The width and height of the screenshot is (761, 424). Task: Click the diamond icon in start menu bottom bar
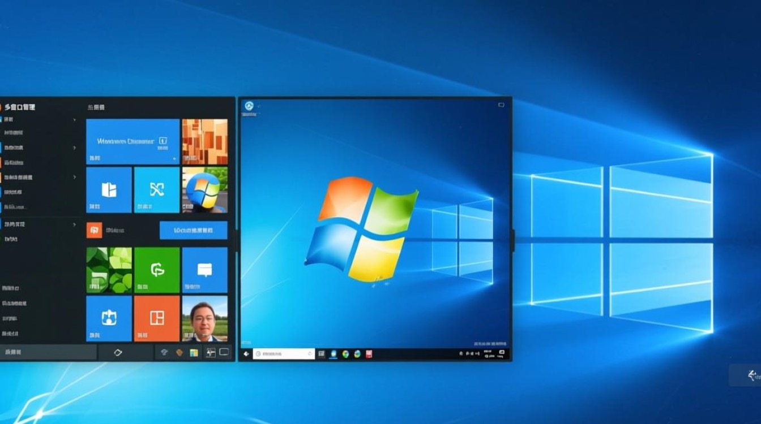pos(118,352)
